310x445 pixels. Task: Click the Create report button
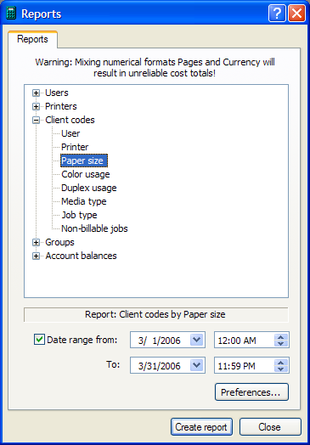[201, 427]
